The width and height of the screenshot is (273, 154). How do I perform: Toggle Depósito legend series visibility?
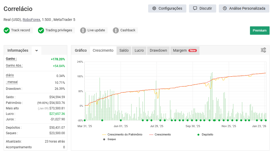[x=205, y=134]
